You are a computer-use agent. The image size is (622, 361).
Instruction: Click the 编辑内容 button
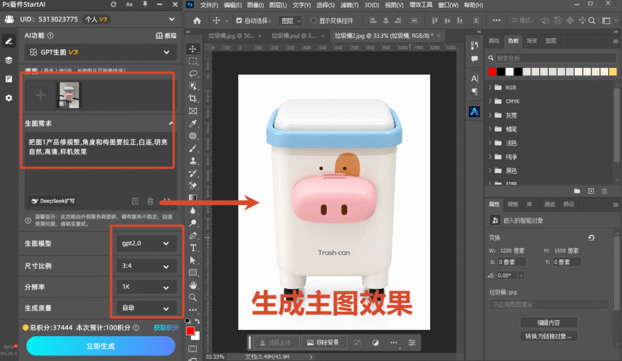549,323
